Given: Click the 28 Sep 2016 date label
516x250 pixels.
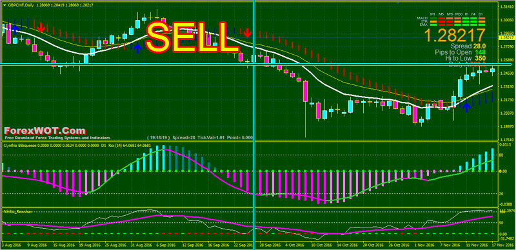Looking at the screenshot, I should [x=270, y=245].
